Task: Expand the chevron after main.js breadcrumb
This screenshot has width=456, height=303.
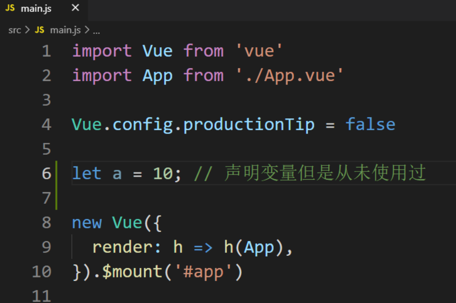Action: pos(86,30)
